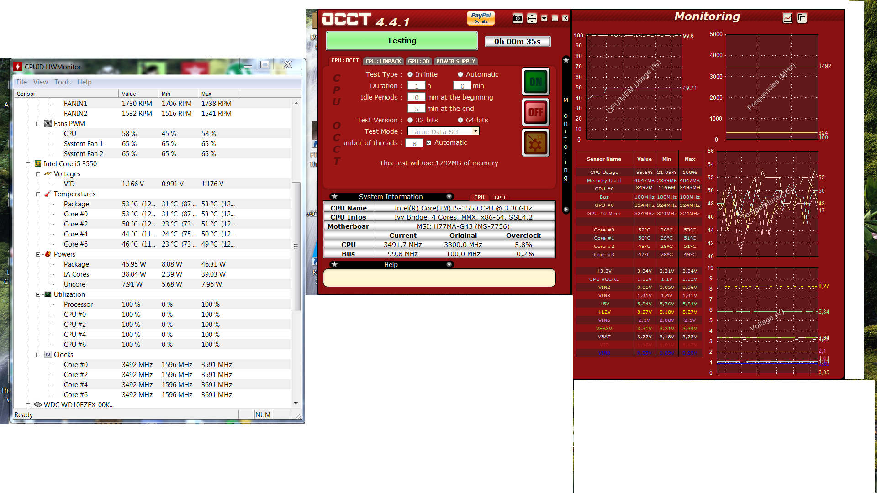
Task: Click the Duration hours input field
Action: [416, 86]
